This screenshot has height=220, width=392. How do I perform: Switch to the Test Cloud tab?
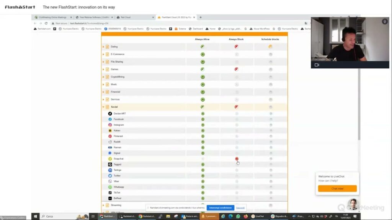click(x=135, y=17)
